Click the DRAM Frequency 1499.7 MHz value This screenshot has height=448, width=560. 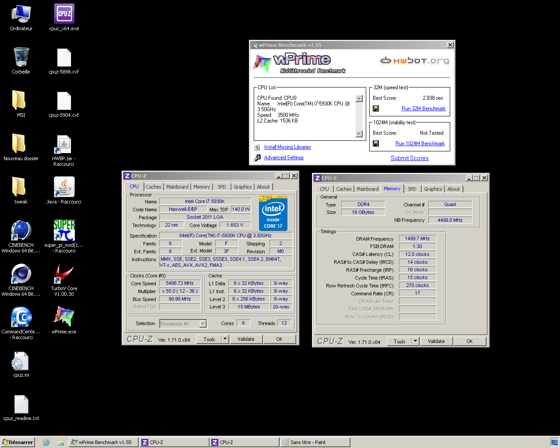(417, 238)
